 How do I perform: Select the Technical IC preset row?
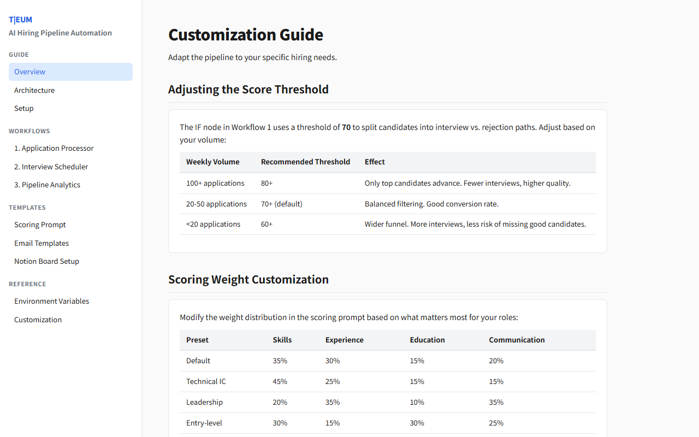(x=206, y=381)
